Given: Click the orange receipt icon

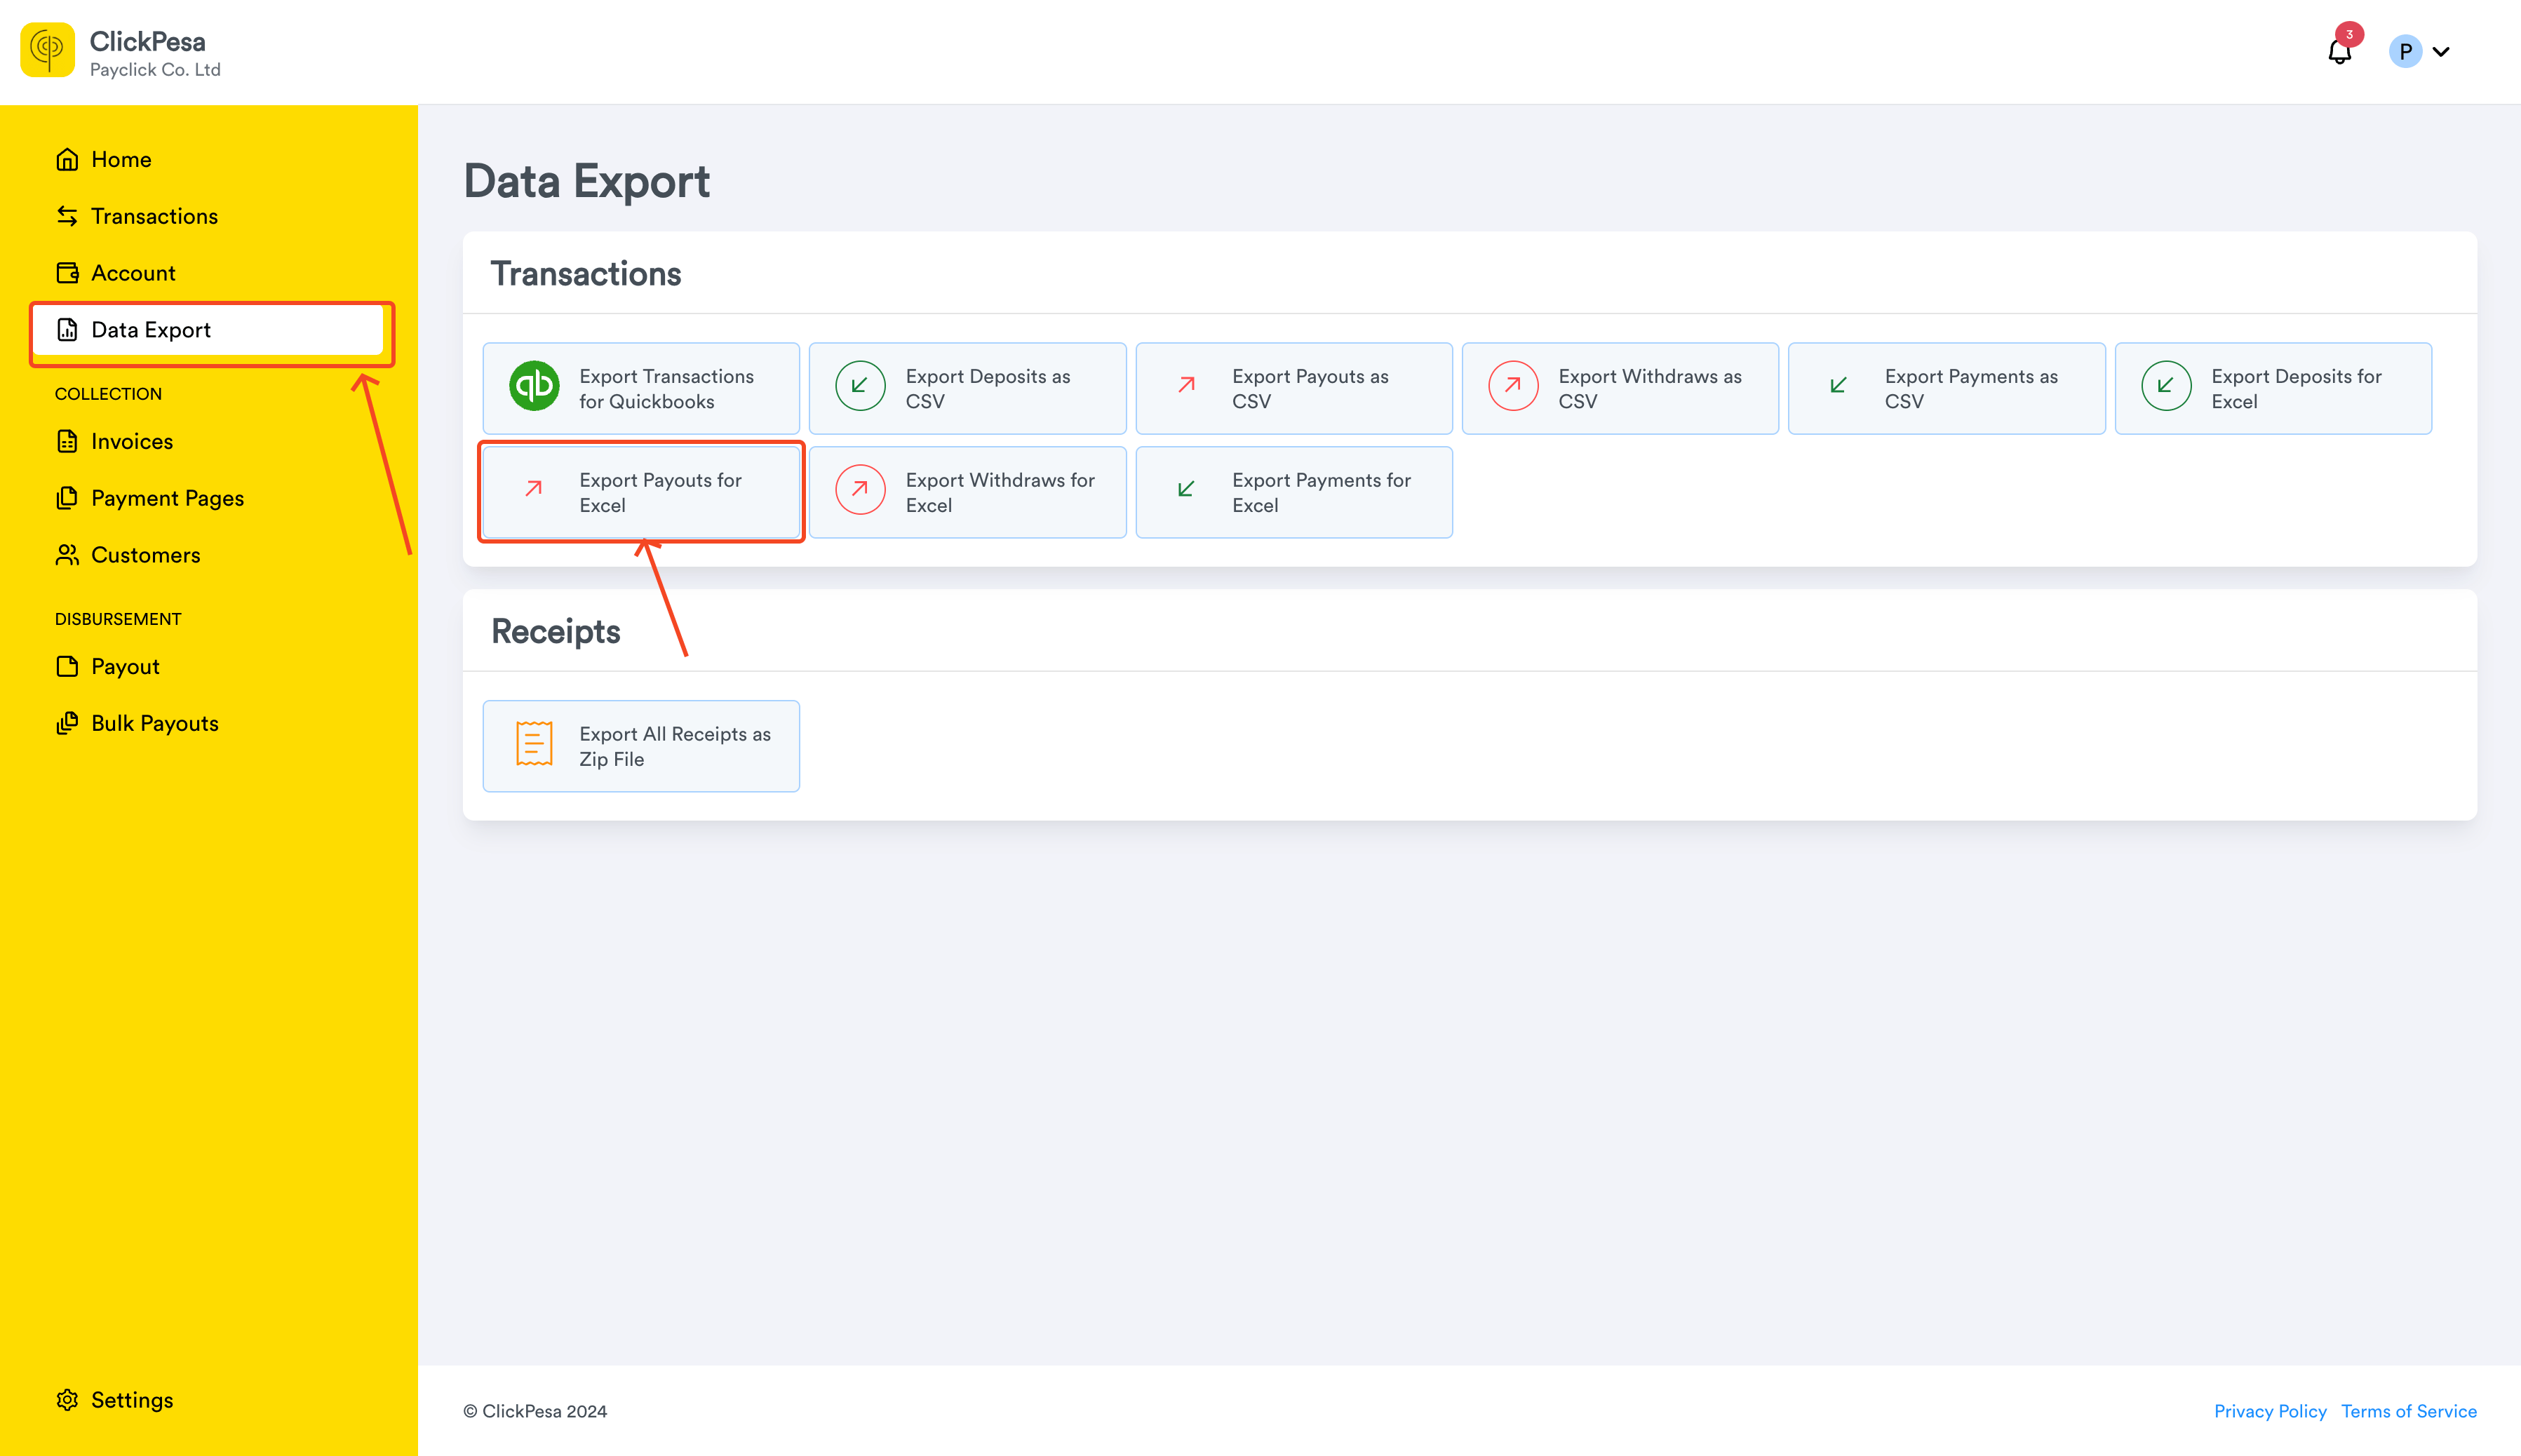Looking at the screenshot, I should click(534, 744).
